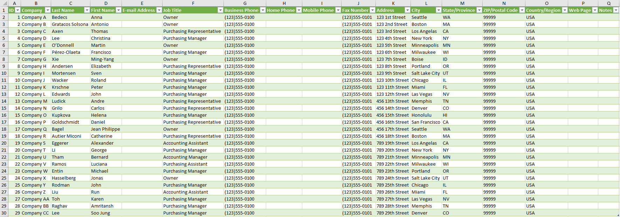Viewport: 620px width, 217px height.
Task: Open the Home Phone filter dropdown
Action: [299, 10]
